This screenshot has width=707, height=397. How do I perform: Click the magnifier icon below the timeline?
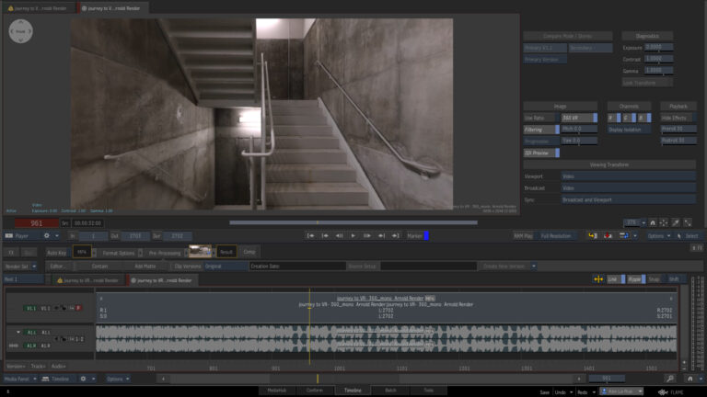click(x=670, y=379)
